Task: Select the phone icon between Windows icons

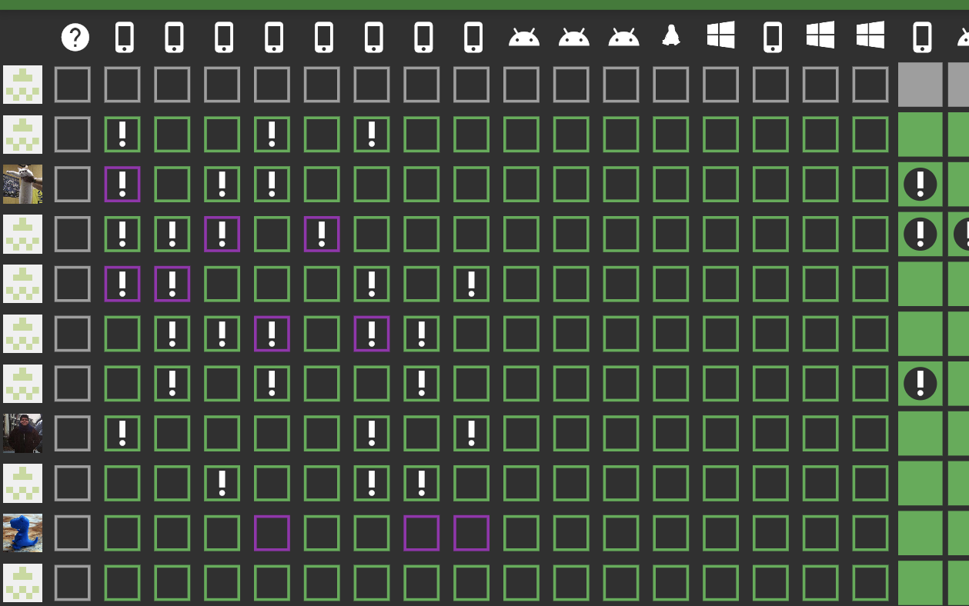Action: pyautogui.click(x=772, y=37)
